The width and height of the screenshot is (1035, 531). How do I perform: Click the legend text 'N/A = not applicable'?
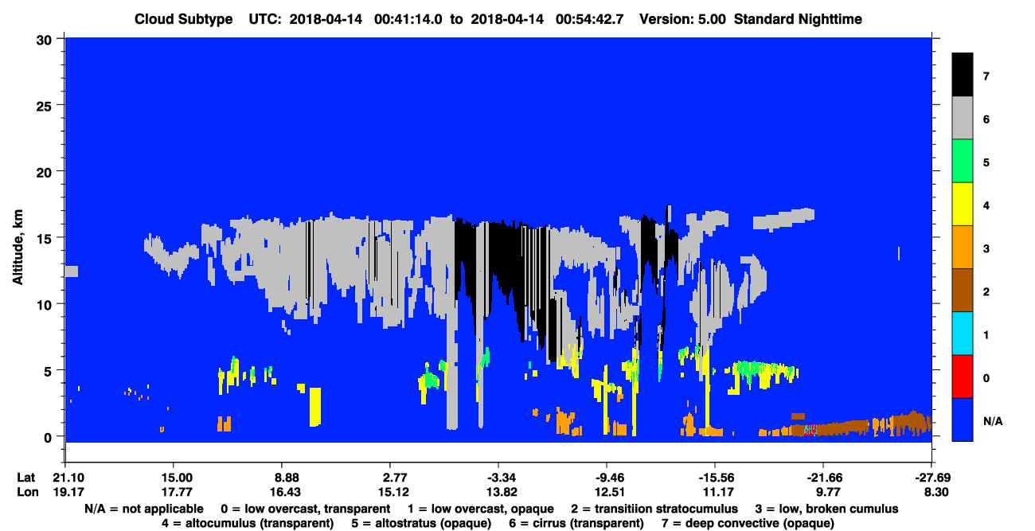[145, 509]
